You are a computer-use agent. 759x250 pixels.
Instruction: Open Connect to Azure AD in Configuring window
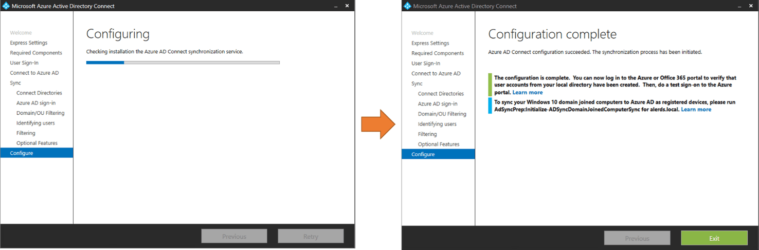tap(34, 73)
